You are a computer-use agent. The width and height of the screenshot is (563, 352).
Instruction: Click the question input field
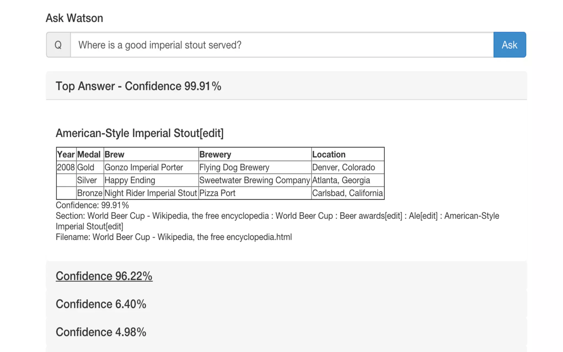[281, 45]
